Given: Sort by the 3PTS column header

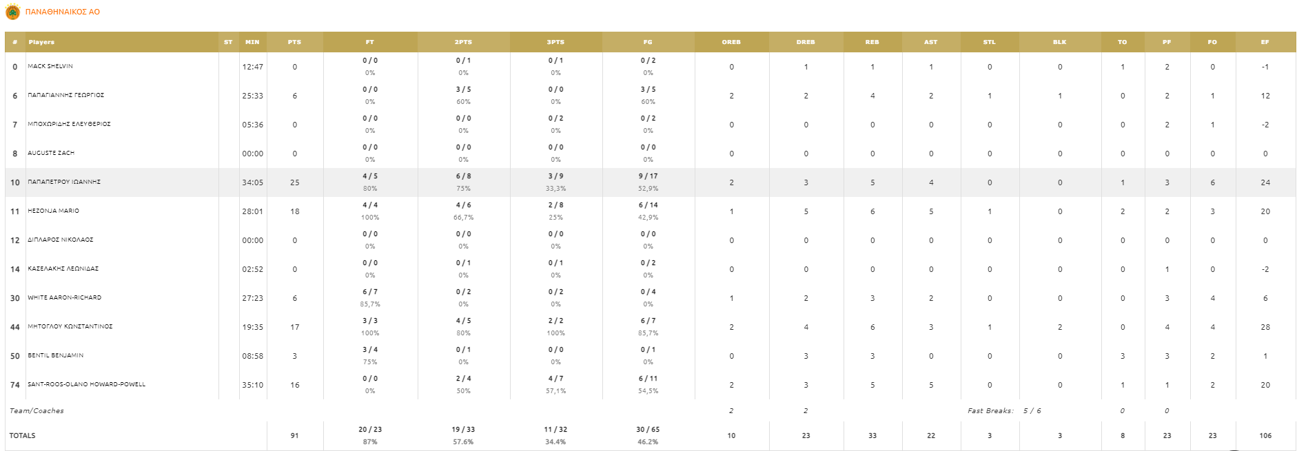Looking at the screenshot, I should [x=555, y=42].
